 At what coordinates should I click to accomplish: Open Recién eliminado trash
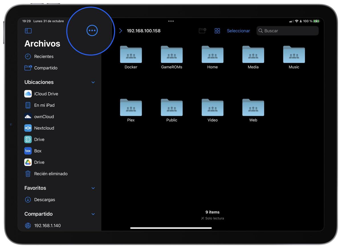59,174
